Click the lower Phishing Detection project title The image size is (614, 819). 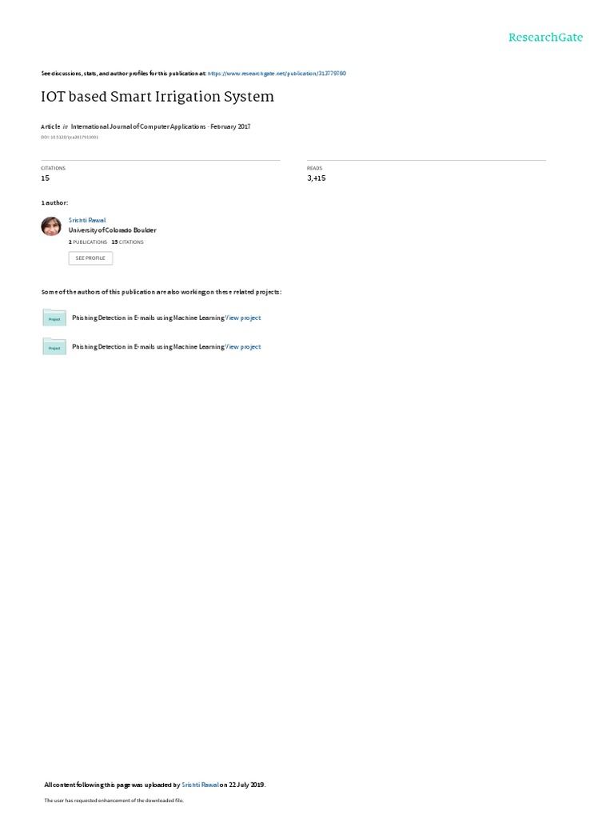coord(148,347)
